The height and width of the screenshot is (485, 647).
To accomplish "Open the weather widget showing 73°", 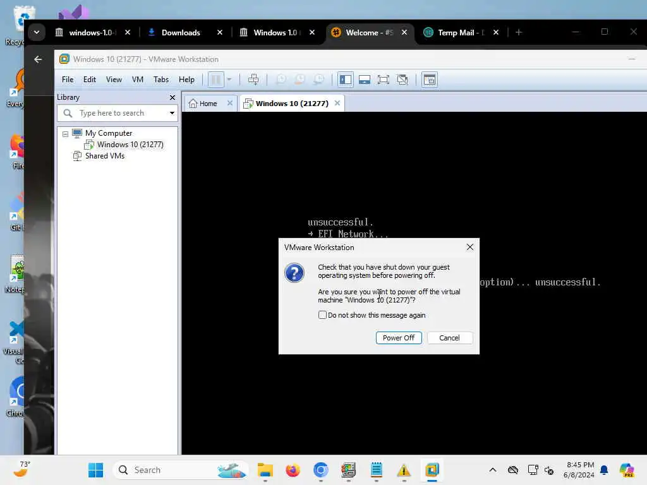I will pyautogui.click(x=21, y=469).
